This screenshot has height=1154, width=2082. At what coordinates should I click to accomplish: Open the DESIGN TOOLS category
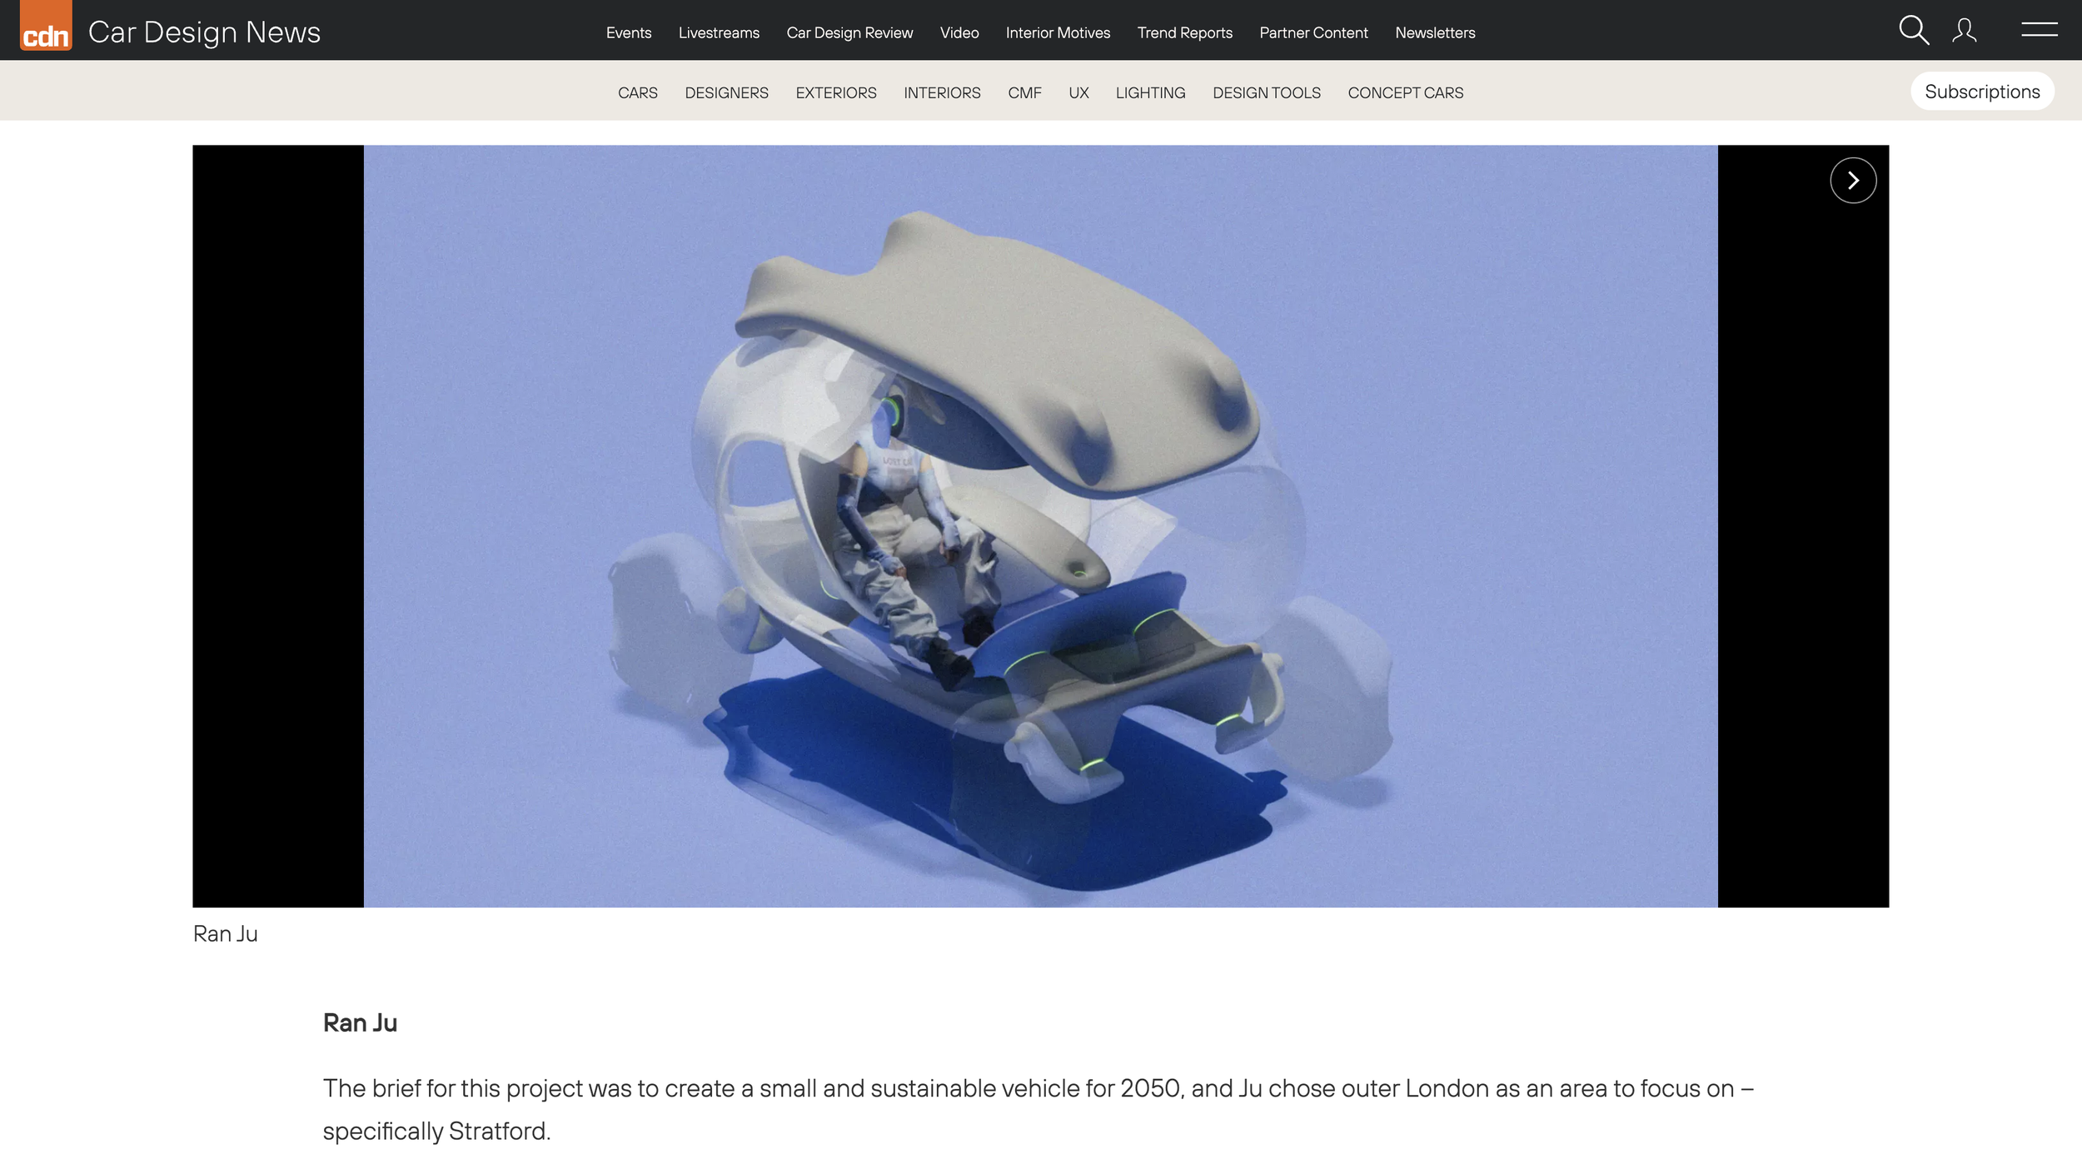(1266, 93)
